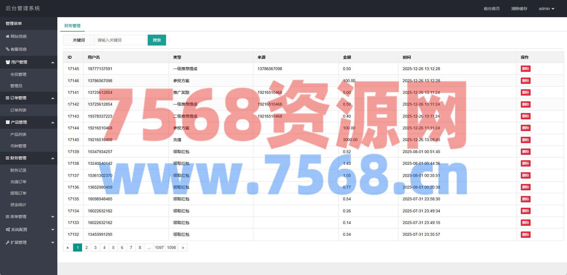Focus the 请输入关键词 search field
This screenshot has height=275, width=567.
tap(120, 40)
